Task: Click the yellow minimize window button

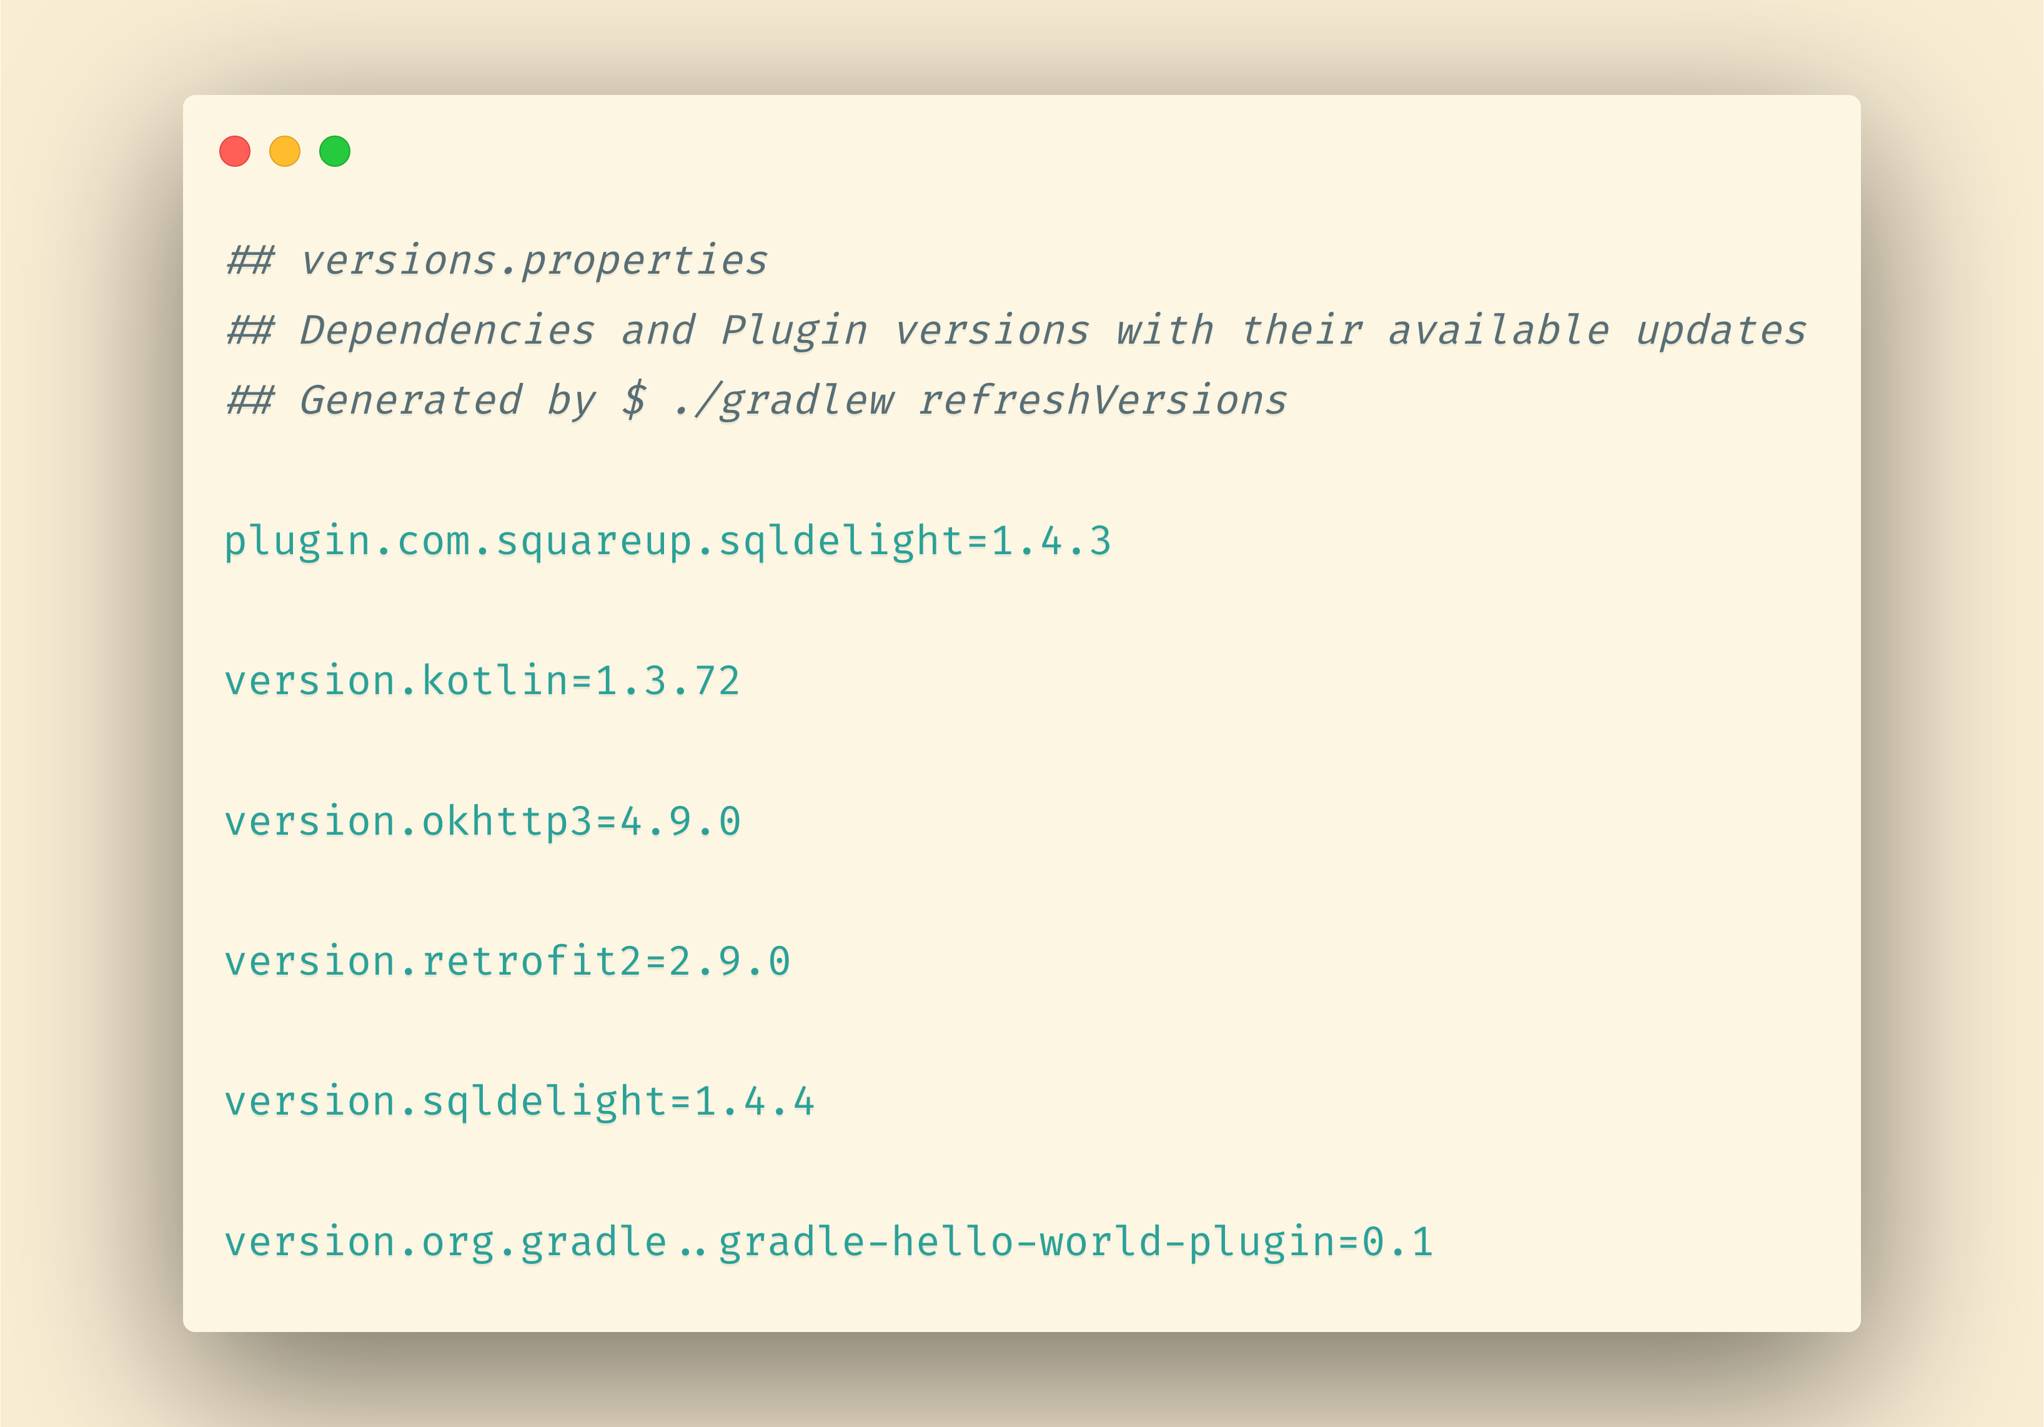Action: (285, 151)
